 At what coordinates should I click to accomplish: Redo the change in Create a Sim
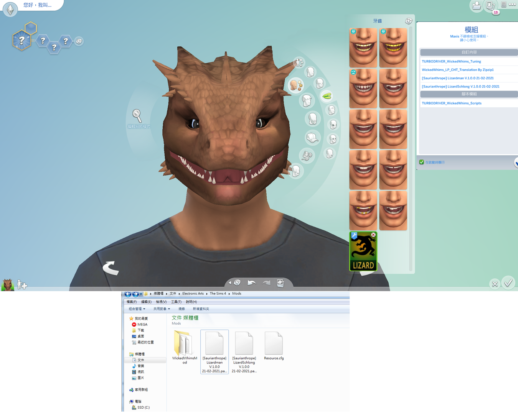click(266, 283)
